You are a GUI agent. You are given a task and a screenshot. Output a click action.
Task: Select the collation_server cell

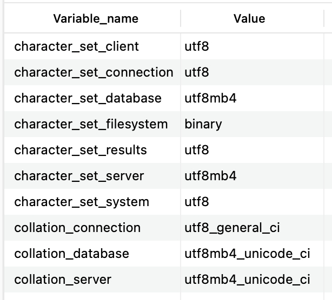[63, 279]
